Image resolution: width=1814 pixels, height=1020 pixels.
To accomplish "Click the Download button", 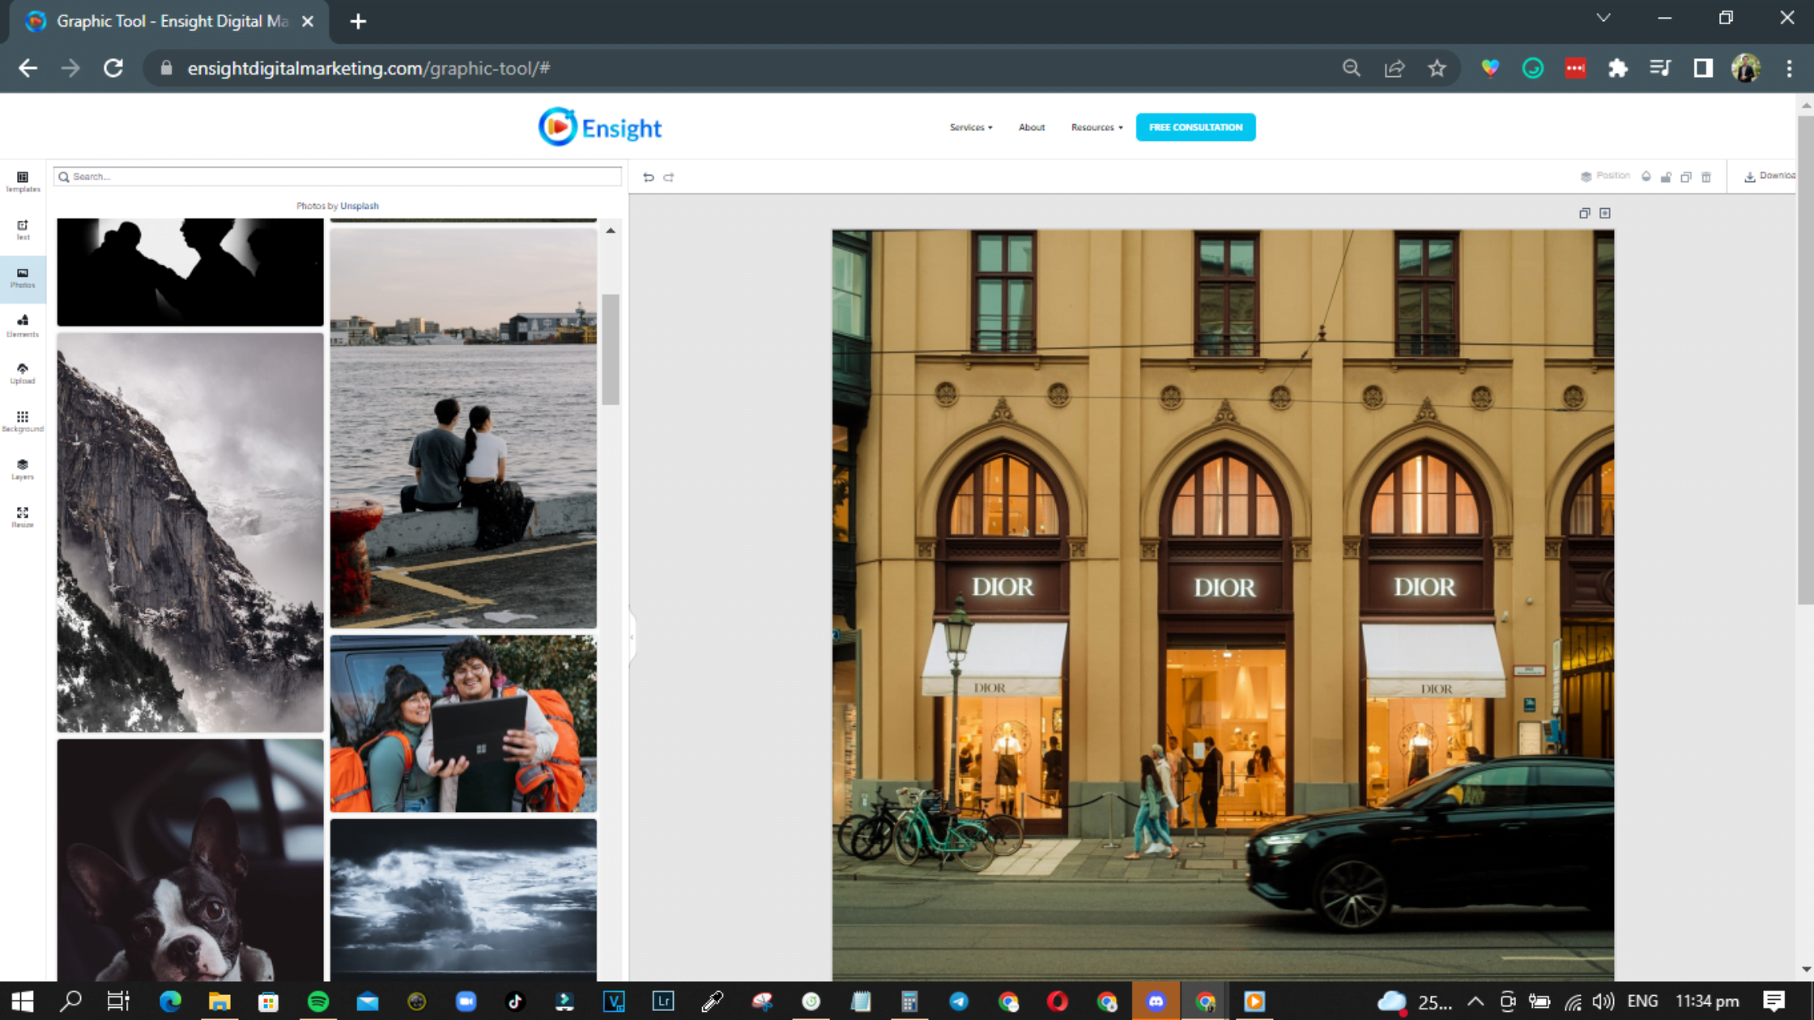I will click(x=1769, y=176).
